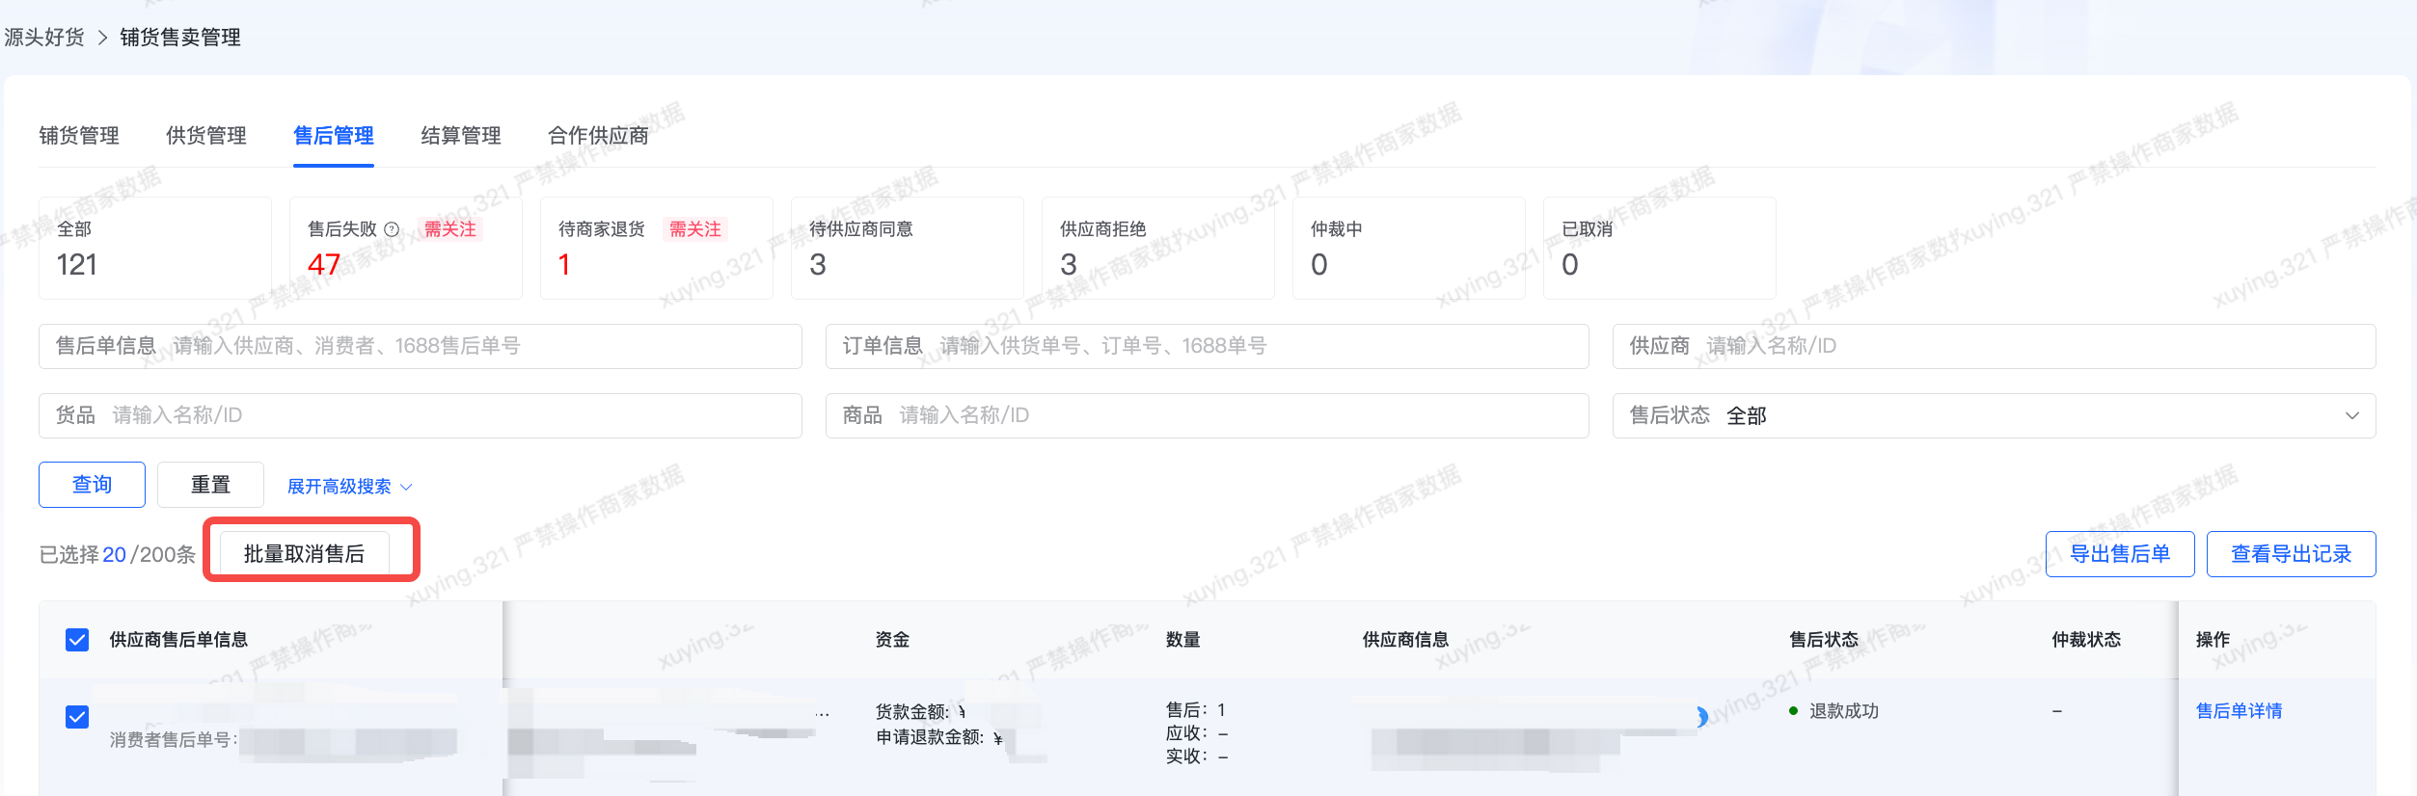
Task: Open 查看导出记录 export records
Action: pos(2291,554)
